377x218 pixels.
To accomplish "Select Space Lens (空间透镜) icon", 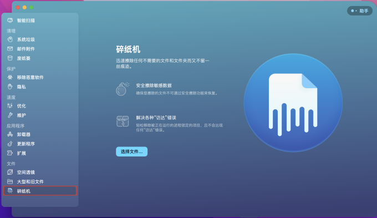I will click(x=10, y=172).
